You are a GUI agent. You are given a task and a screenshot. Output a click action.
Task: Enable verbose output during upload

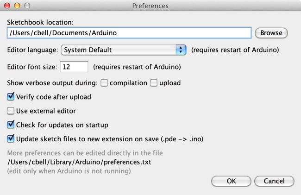point(154,83)
